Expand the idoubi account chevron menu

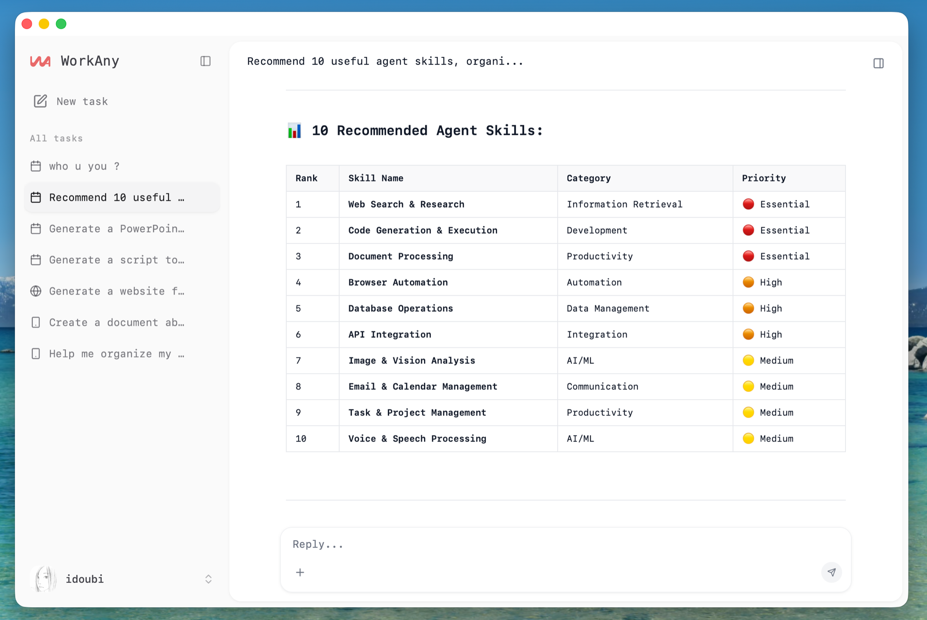click(208, 579)
